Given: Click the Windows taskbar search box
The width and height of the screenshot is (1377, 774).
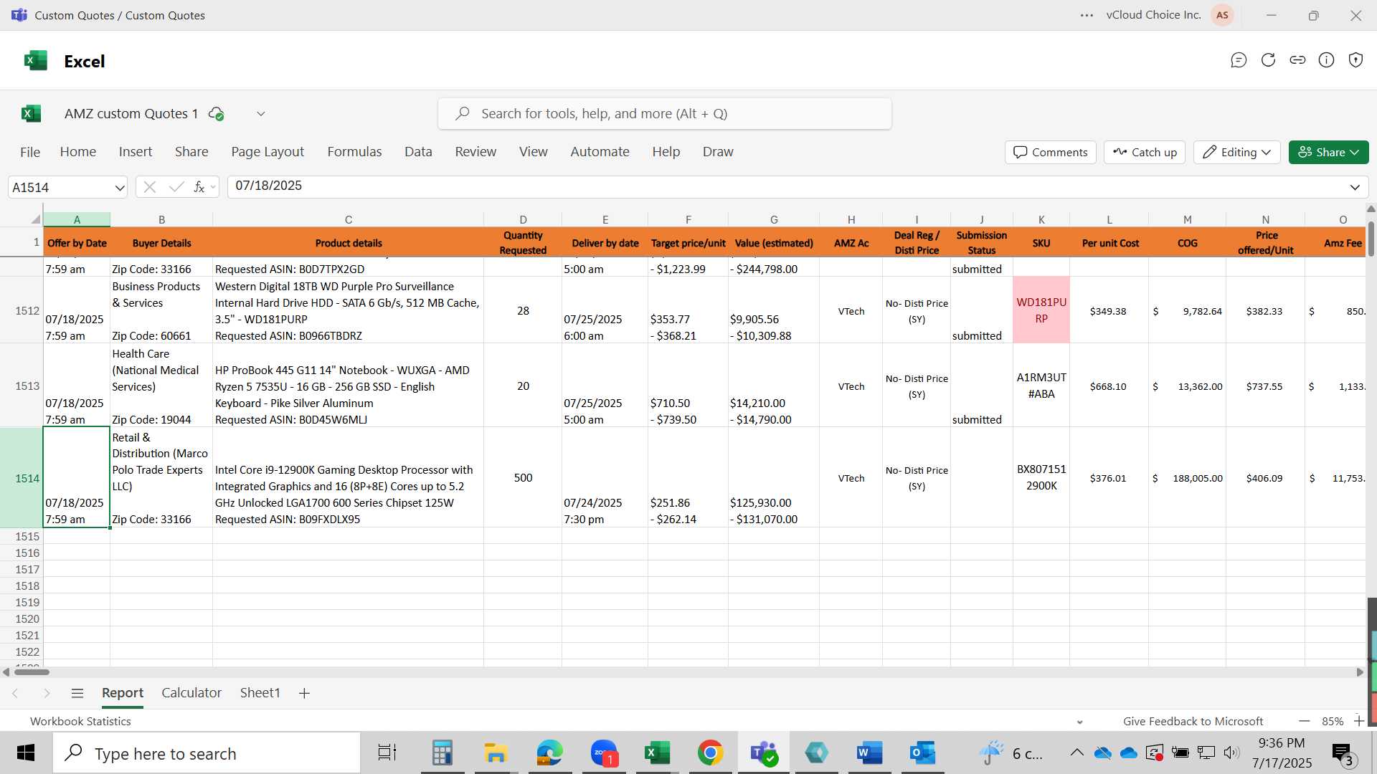Looking at the screenshot, I should pyautogui.click(x=207, y=753).
